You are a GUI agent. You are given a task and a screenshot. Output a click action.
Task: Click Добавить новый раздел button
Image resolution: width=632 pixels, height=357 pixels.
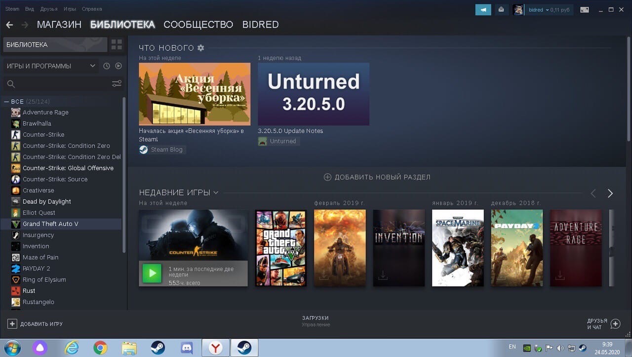click(x=377, y=177)
